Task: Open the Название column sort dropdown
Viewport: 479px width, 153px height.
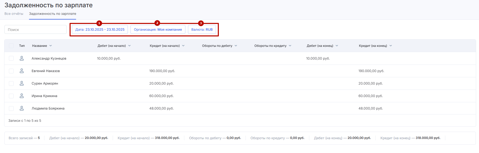Action: [x=50, y=46]
